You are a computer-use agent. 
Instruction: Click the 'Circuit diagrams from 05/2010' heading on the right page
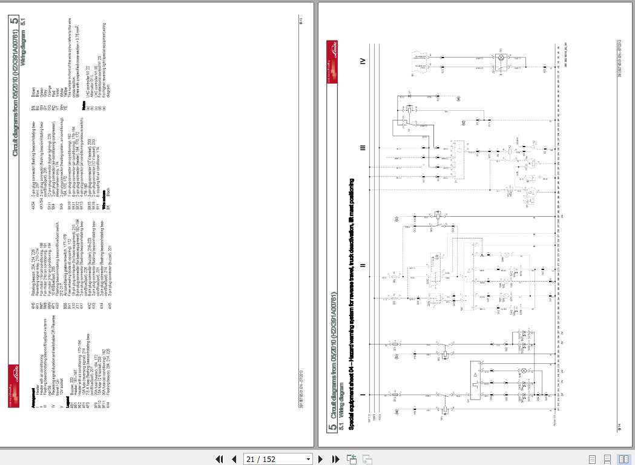(x=333, y=355)
